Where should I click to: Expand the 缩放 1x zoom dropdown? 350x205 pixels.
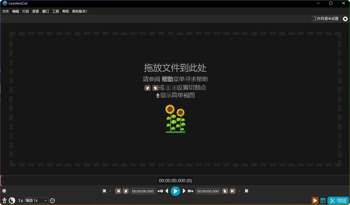point(36,201)
